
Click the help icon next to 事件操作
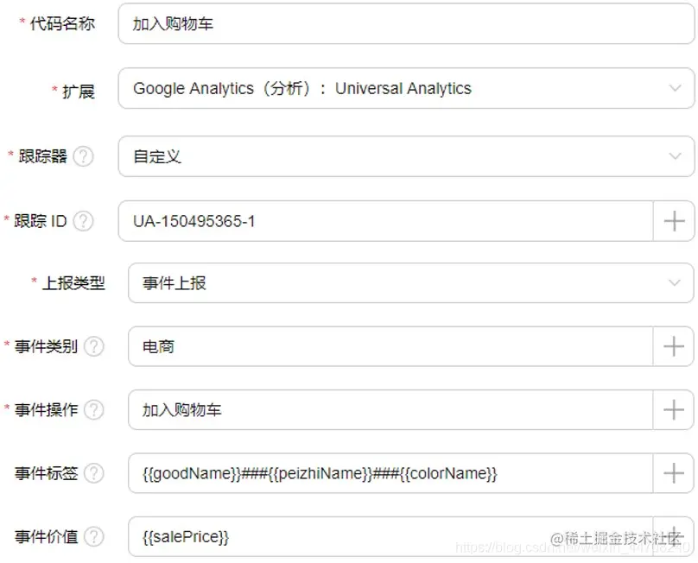(x=94, y=409)
